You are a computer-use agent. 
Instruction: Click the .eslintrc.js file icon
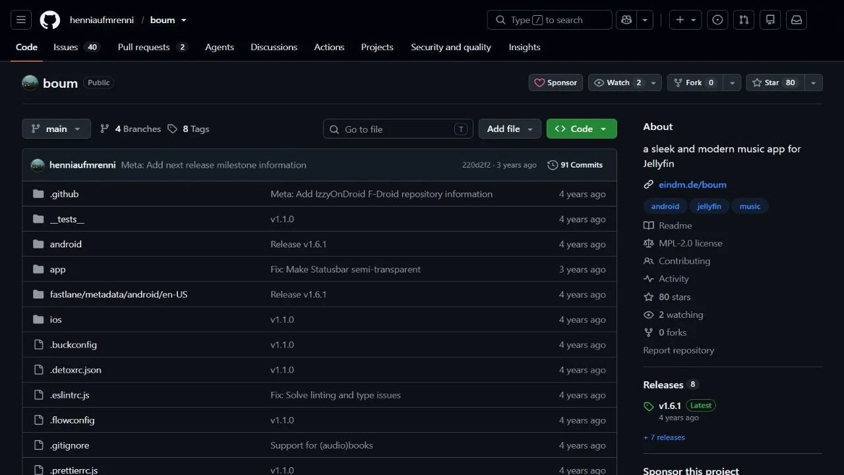coord(38,395)
